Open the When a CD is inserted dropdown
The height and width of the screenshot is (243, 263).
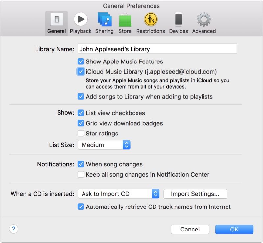118,194
